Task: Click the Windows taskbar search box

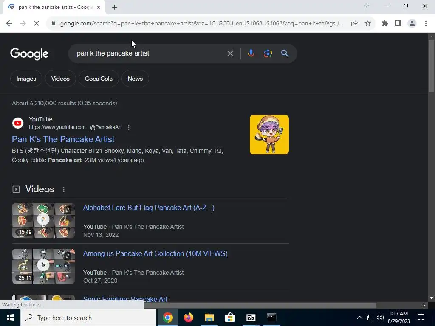Action: tap(88, 318)
